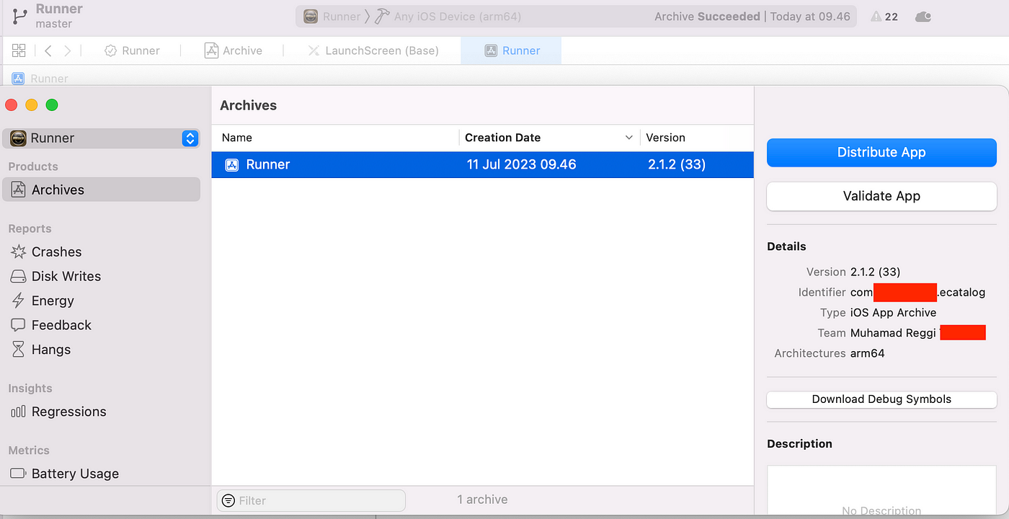Click the filter icon beside Filter field
The image size is (1009, 519).
click(x=228, y=500)
